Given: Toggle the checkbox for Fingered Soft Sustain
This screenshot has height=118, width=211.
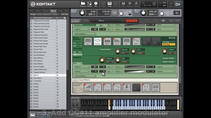Looking at the screenshot, I should 31,21.
